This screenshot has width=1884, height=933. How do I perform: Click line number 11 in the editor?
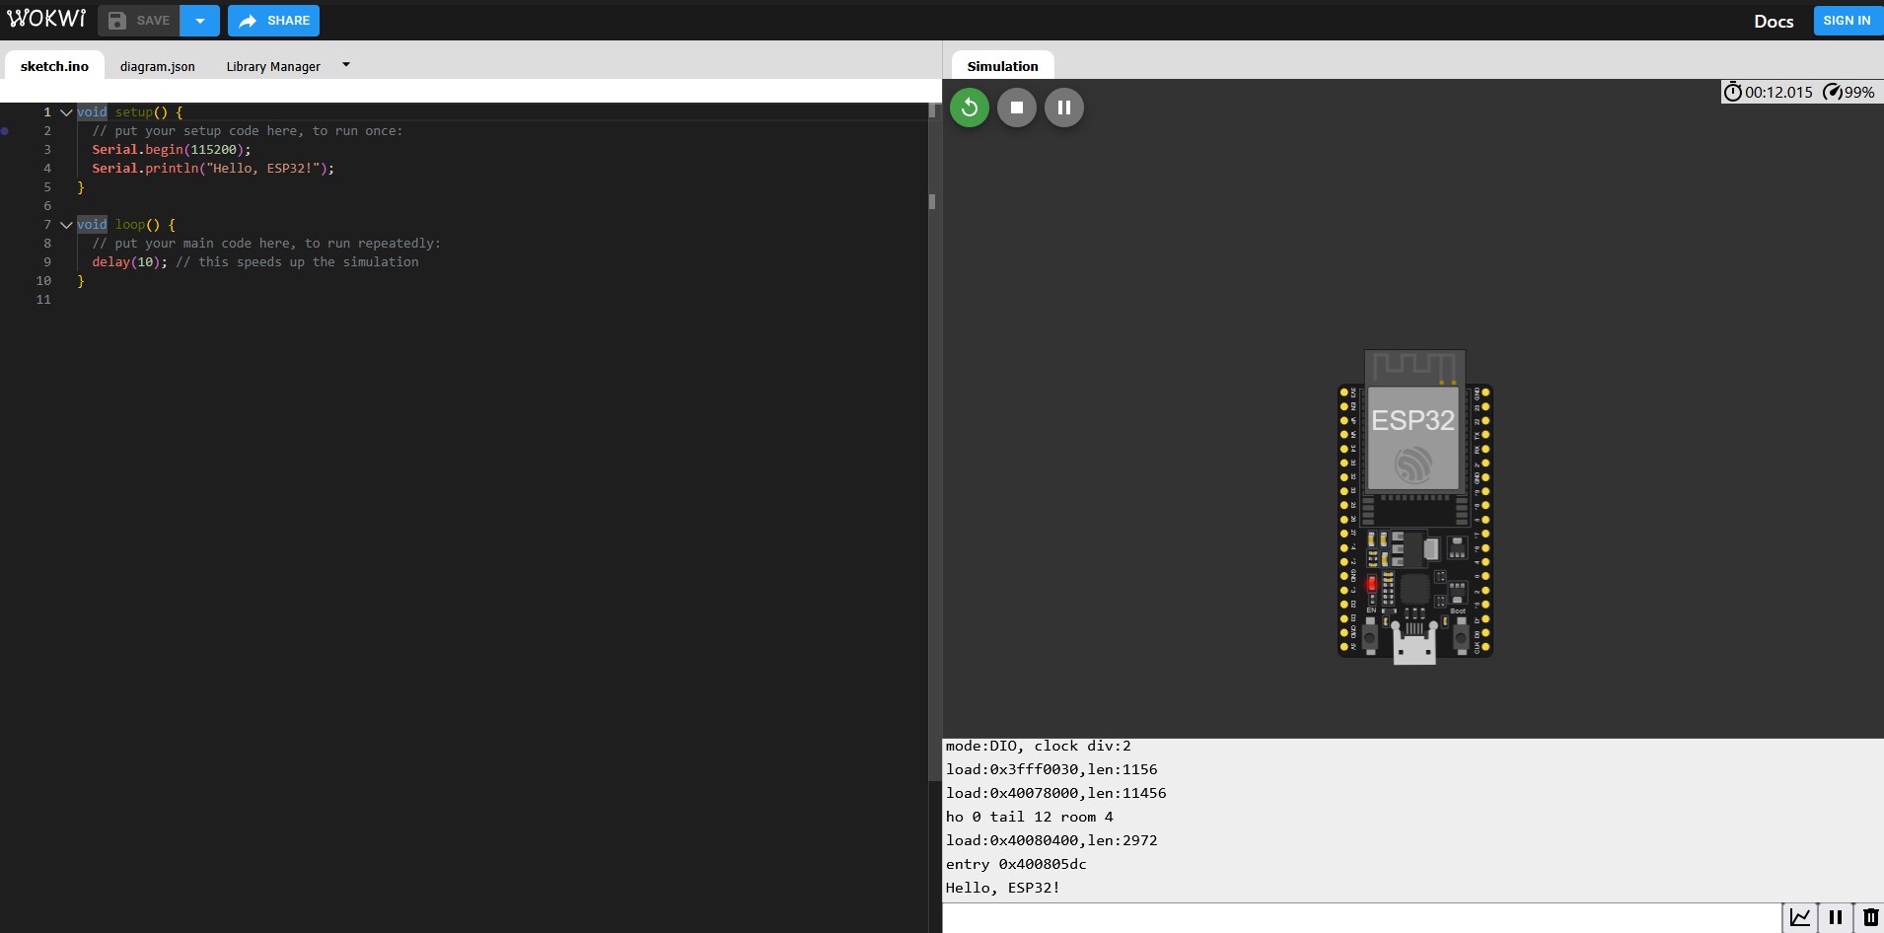point(43,300)
